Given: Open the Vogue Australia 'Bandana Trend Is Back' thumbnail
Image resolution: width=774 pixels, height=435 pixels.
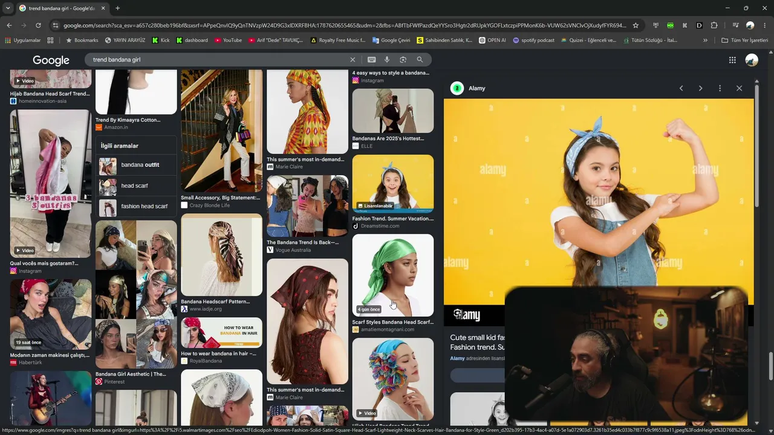Looking at the screenshot, I should click(307, 206).
